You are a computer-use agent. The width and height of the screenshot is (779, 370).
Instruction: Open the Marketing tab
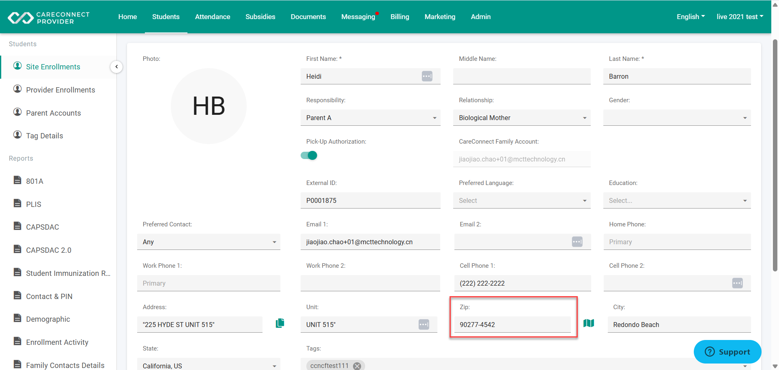click(440, 17)
